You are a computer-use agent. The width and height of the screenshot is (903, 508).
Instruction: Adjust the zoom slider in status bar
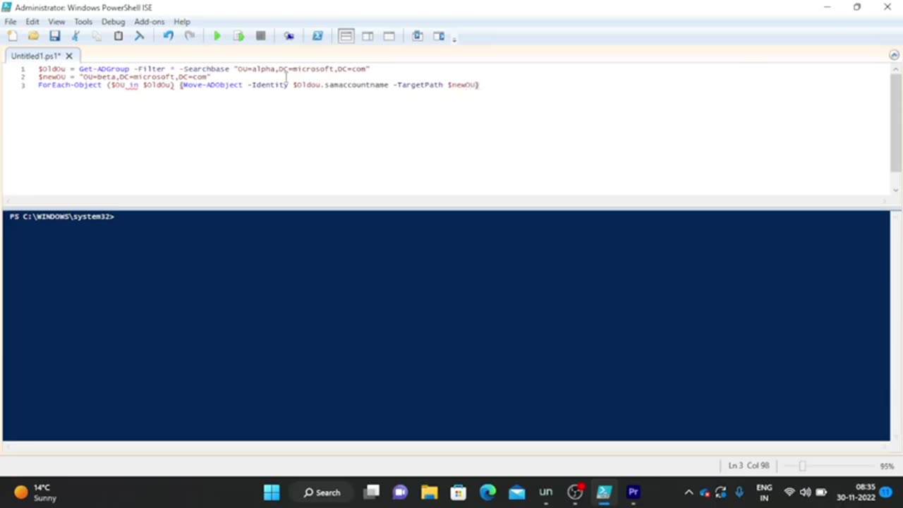pyautogui.click(x=802, y=466)
